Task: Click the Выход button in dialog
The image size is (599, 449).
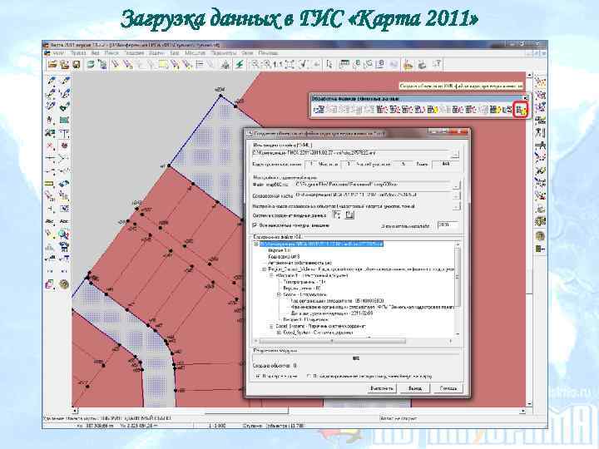Action: click(415, 388)
